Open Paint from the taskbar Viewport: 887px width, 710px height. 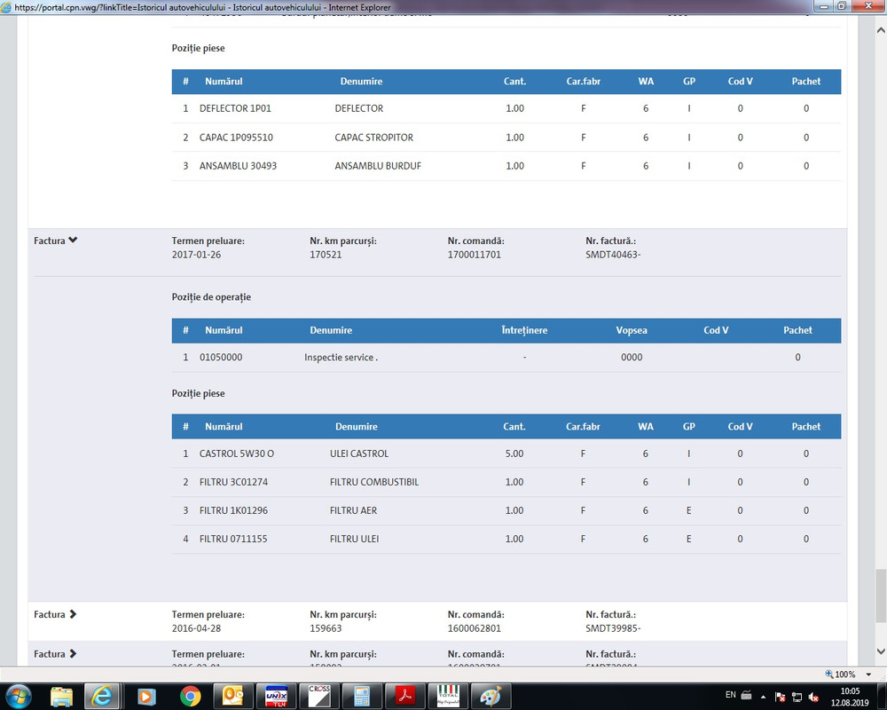click(x=491, y=696)
